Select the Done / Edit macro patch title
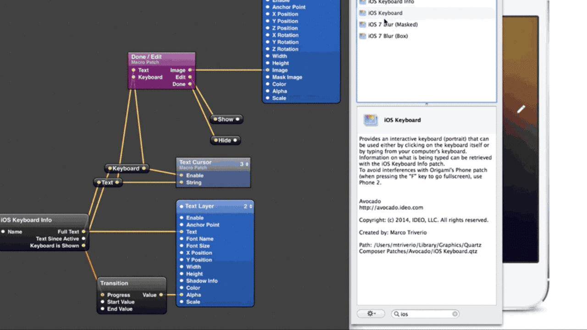587x330 pixels. click(x=146, y=57)
